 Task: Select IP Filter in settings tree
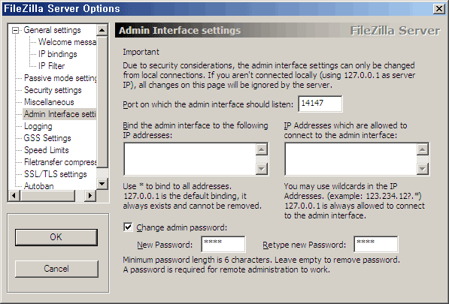52,66
